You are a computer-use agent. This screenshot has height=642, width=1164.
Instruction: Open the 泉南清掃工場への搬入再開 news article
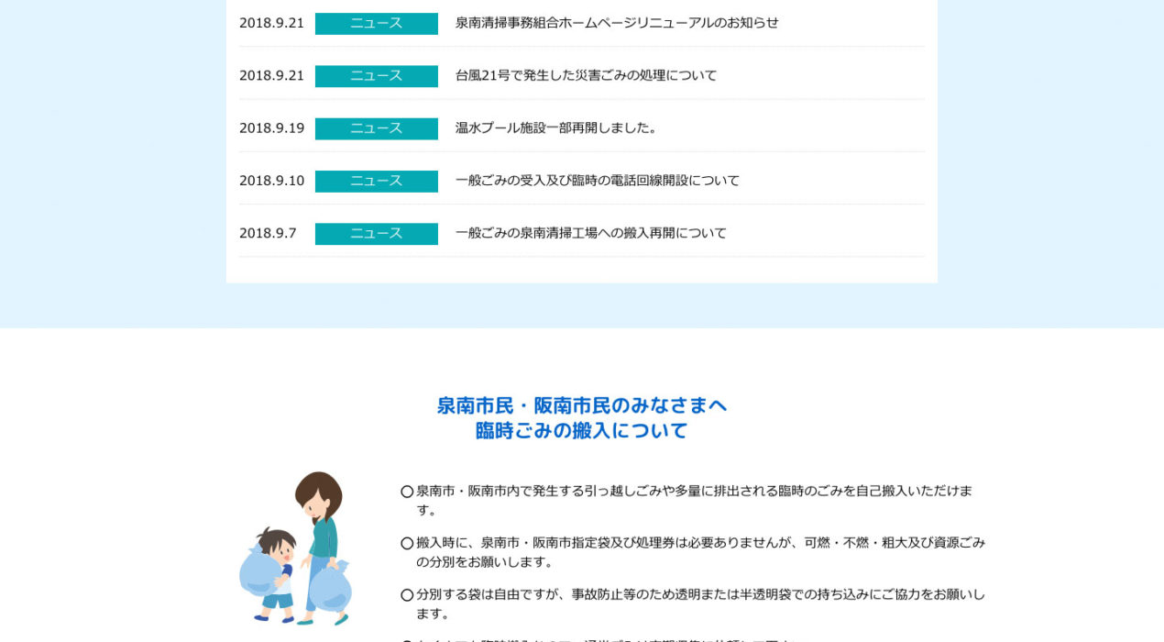[590, 233]
